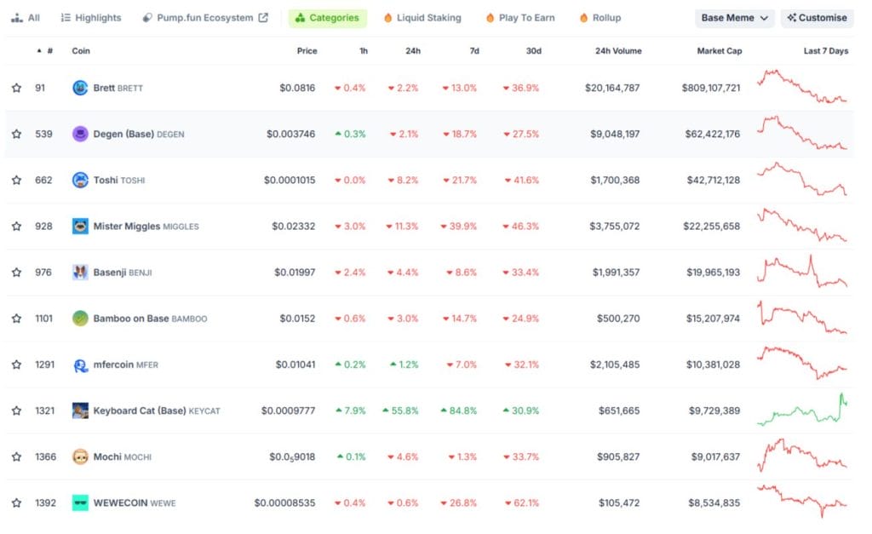Open the Toshi TOSHI coin link

(119, 181)
